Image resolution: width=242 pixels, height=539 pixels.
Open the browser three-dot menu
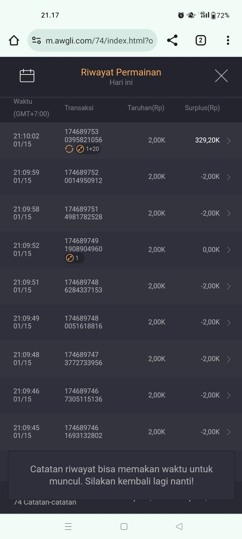click(x=228, y=40)
